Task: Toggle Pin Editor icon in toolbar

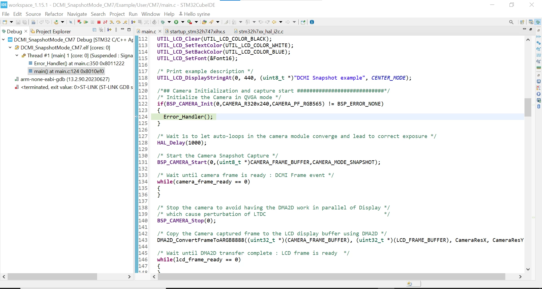Action: pos(303,22)
